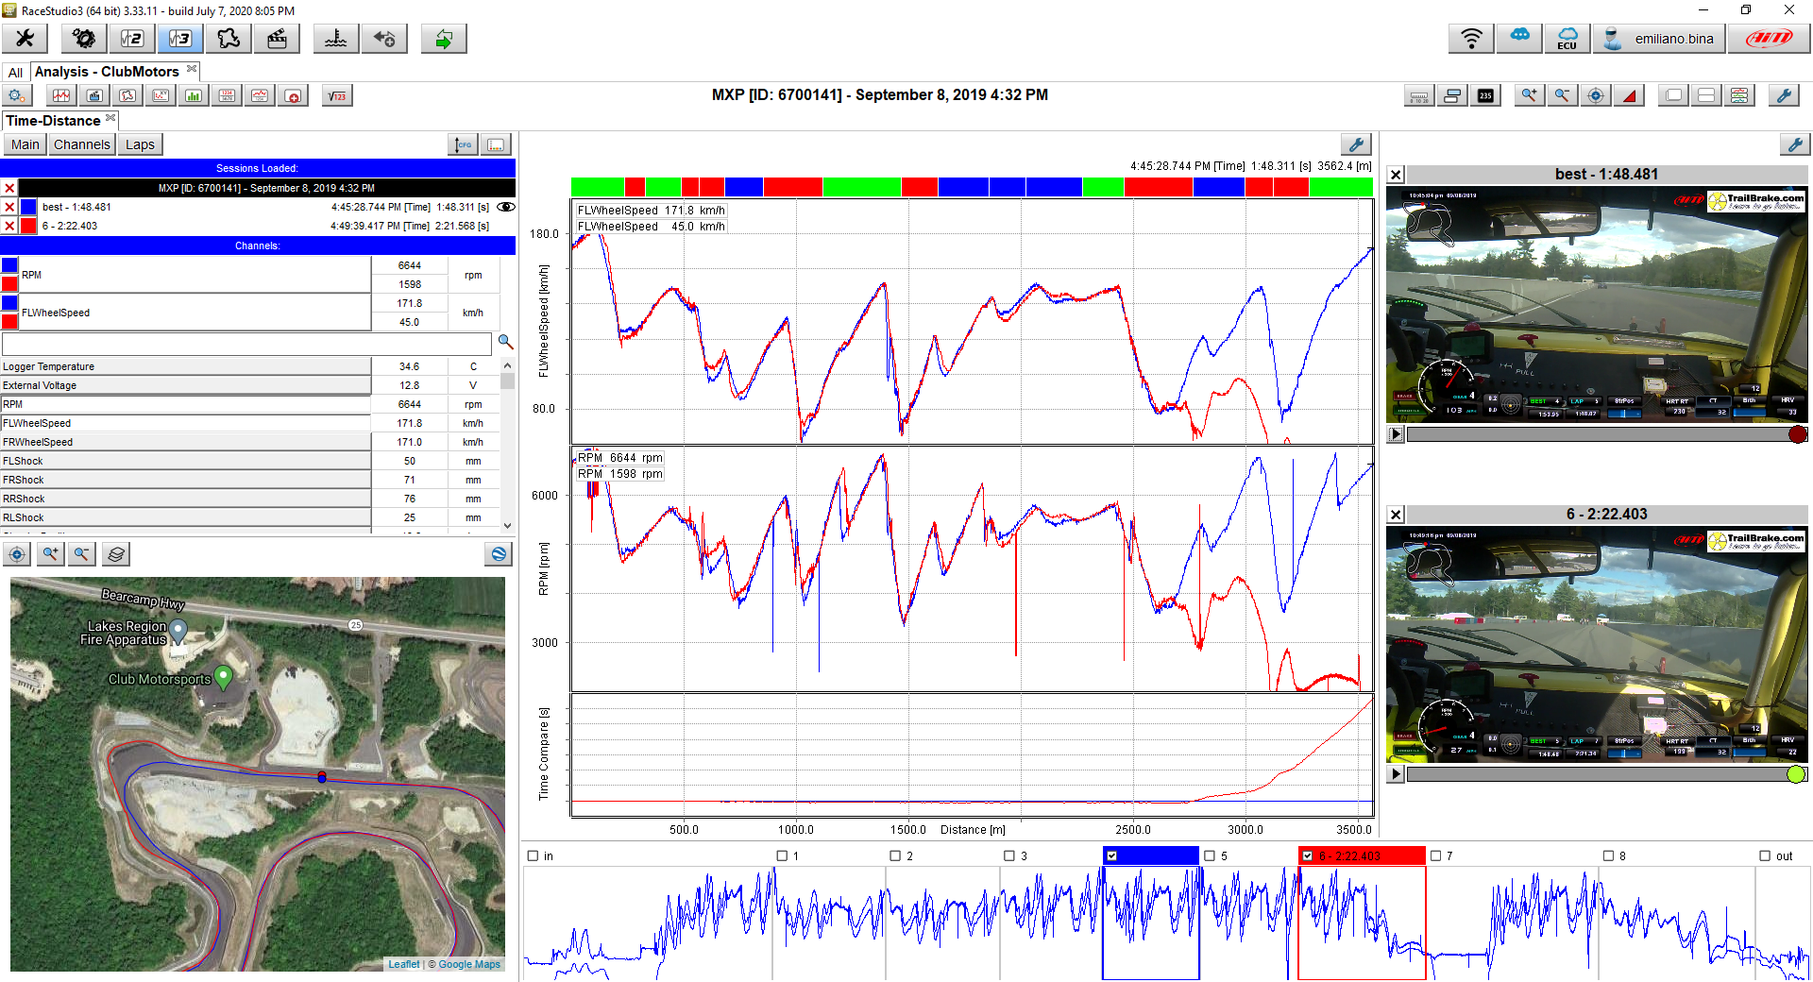Image resolution: width=1813 pixels, height=982 pixels.
Task: Check lap 8 checkbox
Action: point(1609,855)
